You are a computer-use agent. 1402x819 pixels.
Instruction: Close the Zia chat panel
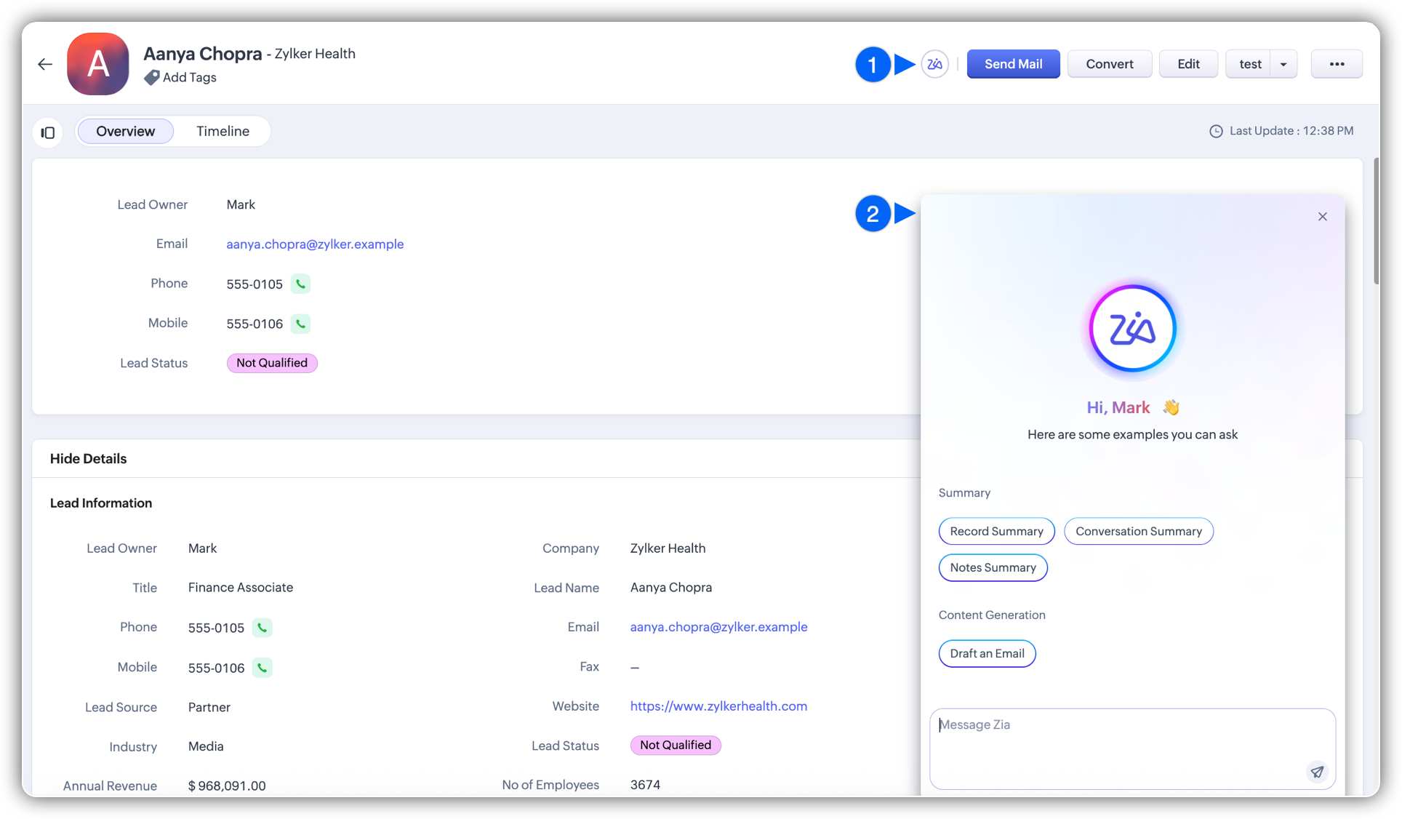1322,217
